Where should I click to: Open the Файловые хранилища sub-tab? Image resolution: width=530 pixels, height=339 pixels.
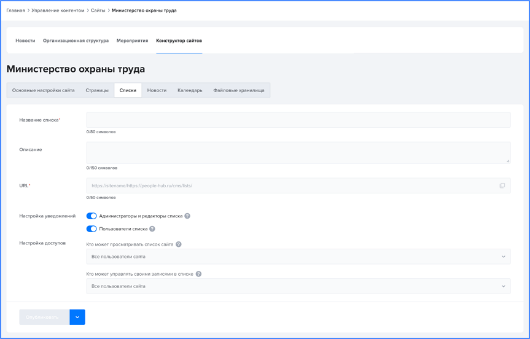coord(239,90)
